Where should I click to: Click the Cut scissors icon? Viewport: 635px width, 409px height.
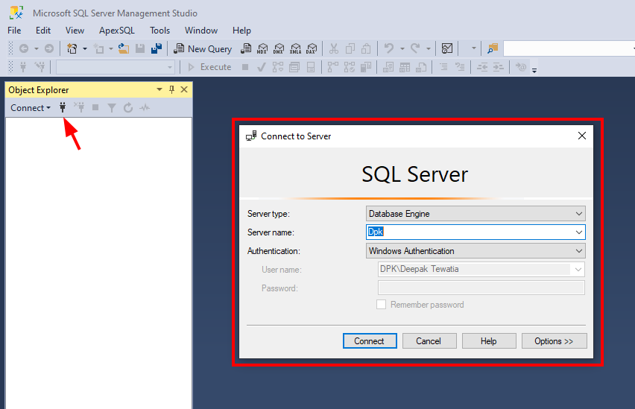[334, 48]
